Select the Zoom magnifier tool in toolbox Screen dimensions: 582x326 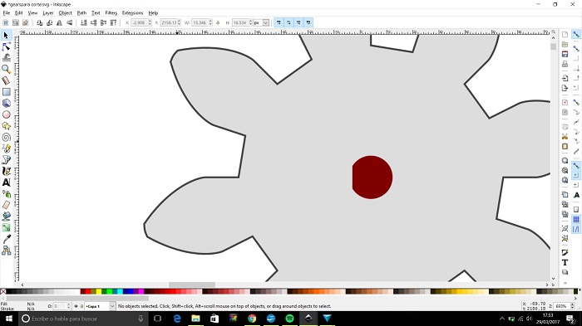[x=6, y=70]
